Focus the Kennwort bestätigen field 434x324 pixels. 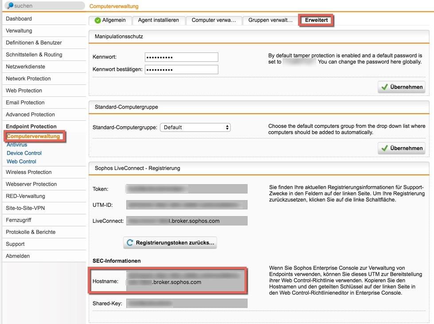point(182,69)
